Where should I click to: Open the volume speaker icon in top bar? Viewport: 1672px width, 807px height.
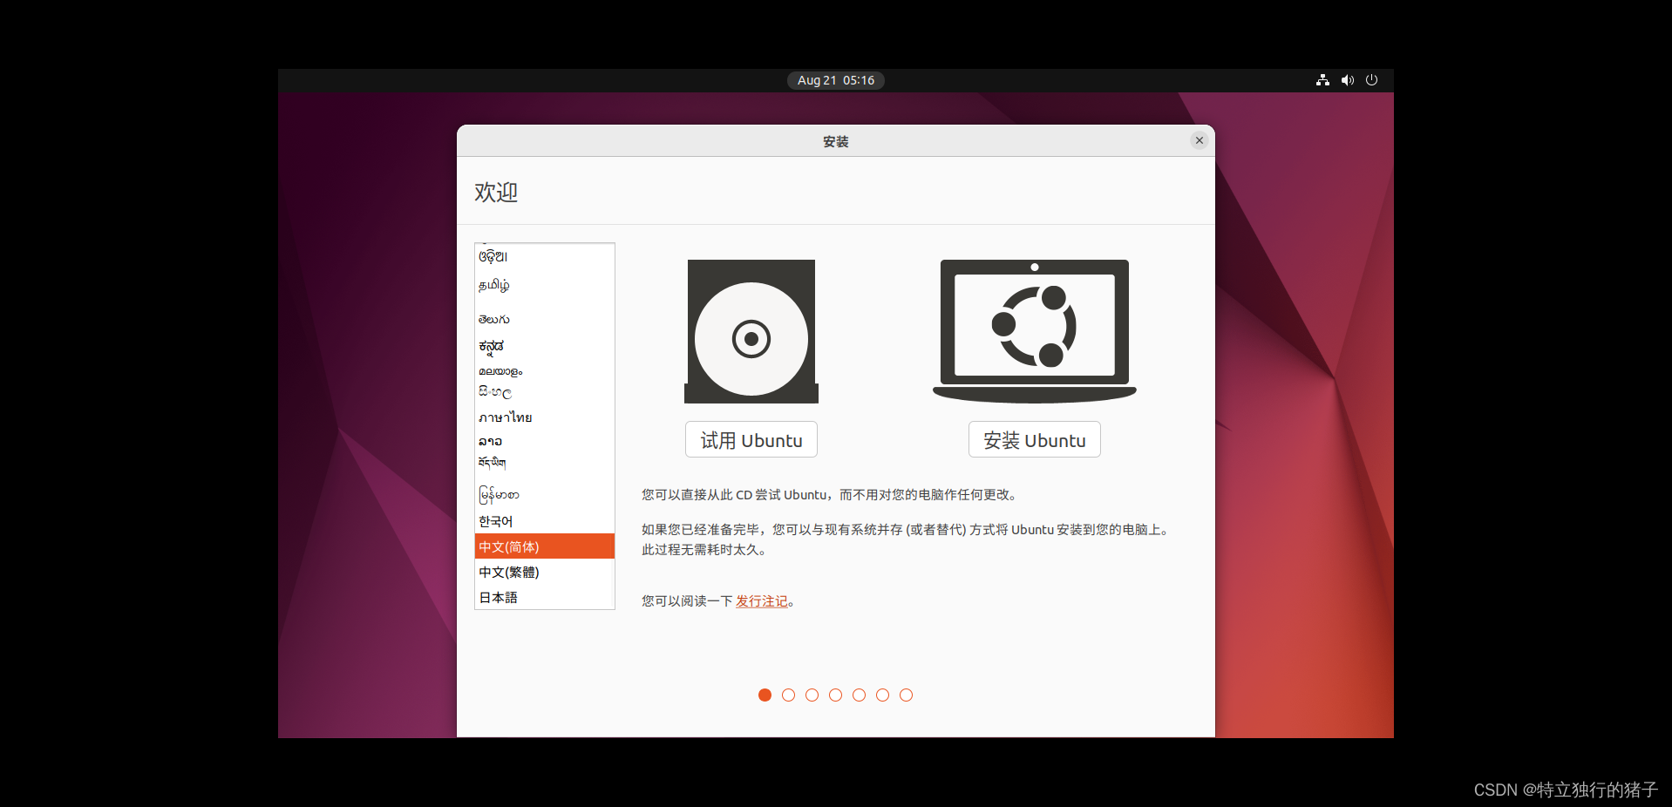(1348, 80)
